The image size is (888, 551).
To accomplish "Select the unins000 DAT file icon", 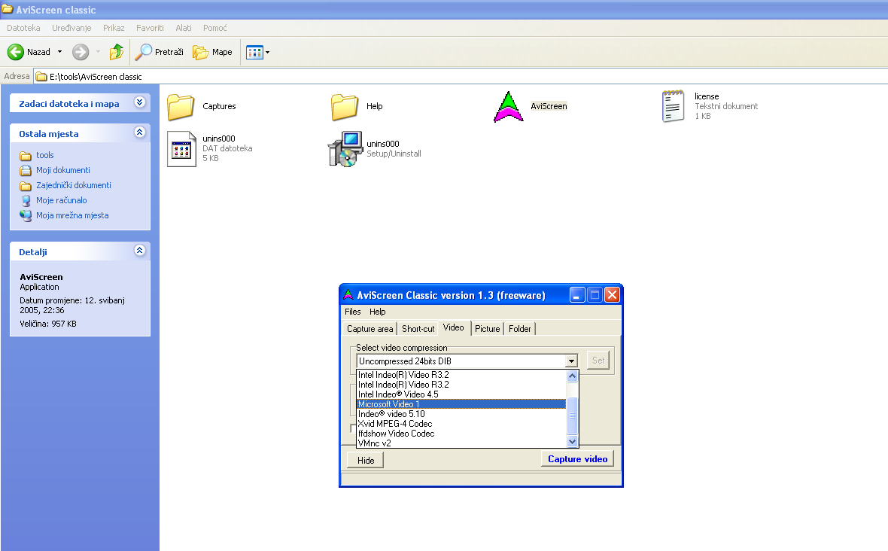I will 181,149.
